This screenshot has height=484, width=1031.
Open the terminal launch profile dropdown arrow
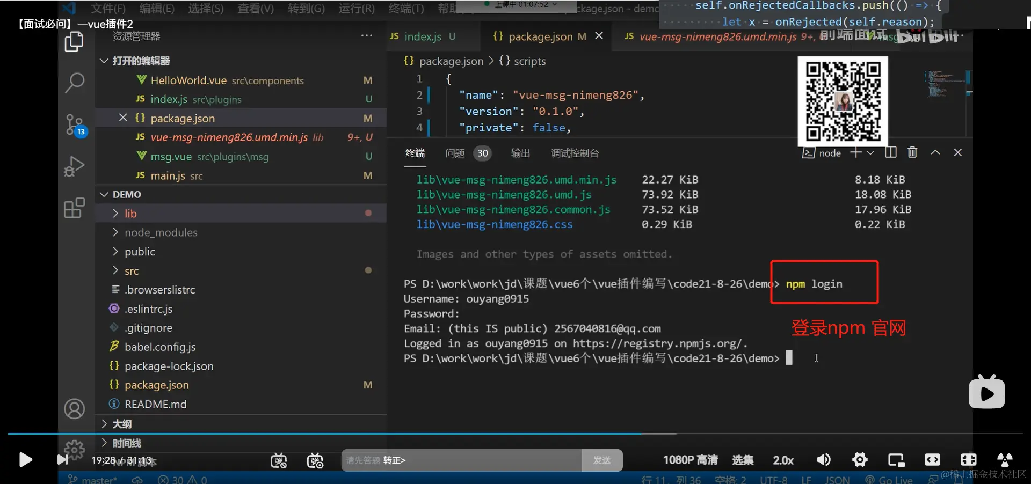[870, 153]
